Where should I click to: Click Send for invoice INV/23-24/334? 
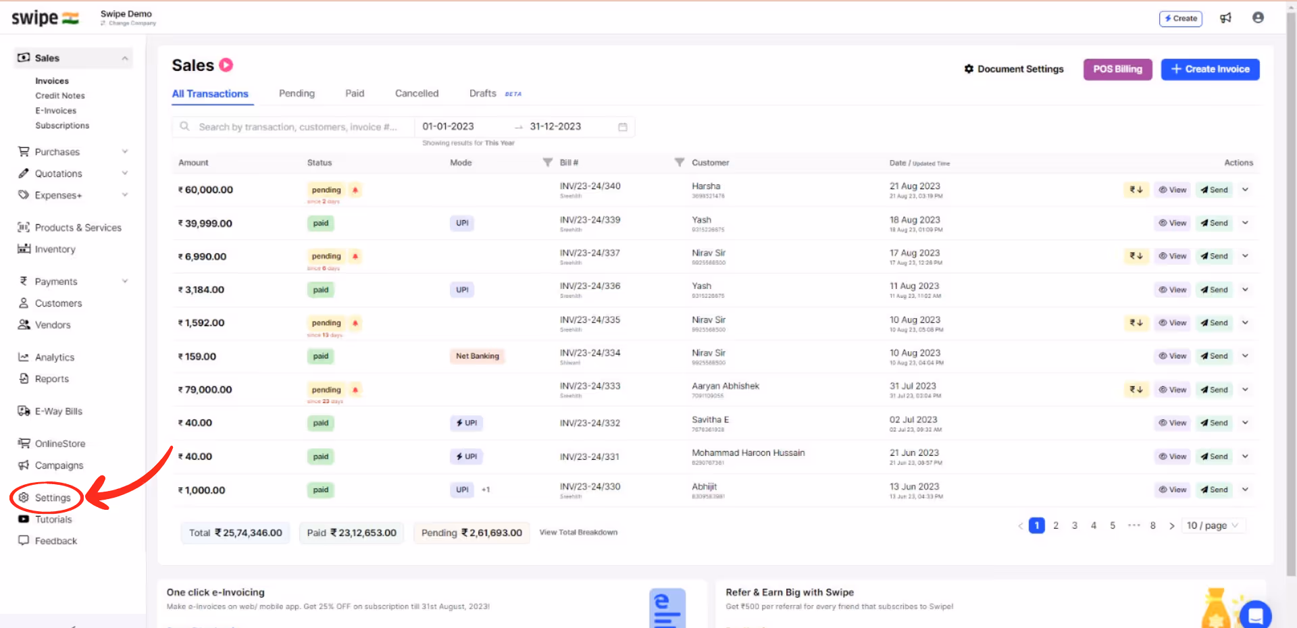[1214, 356]
